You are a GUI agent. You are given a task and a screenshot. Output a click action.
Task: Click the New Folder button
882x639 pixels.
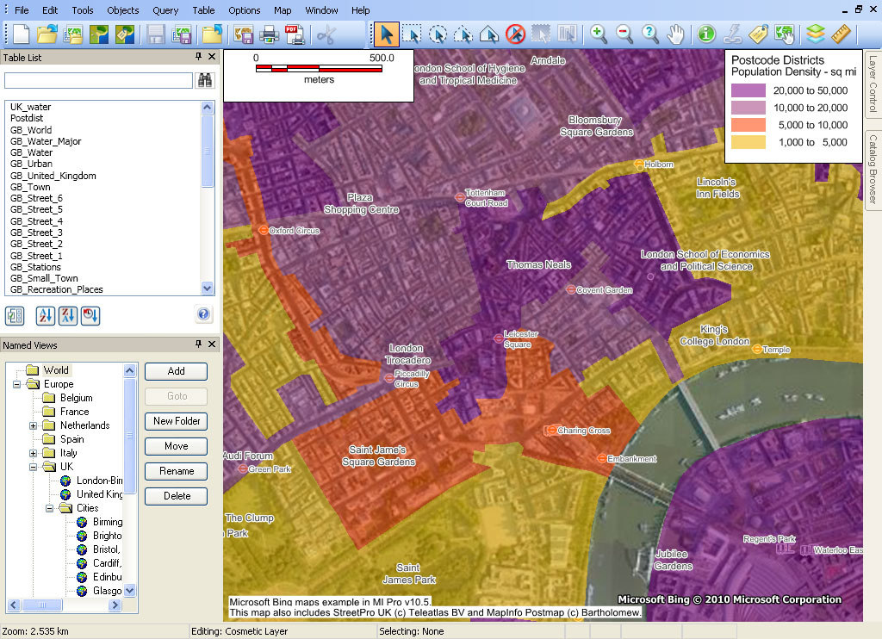pyautogui.click(x=176, y=421)
